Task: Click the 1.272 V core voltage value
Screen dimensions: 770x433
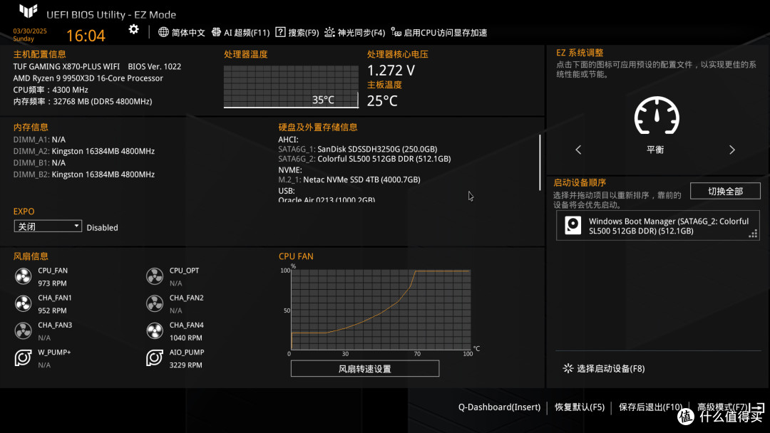Action: (391, 70)
